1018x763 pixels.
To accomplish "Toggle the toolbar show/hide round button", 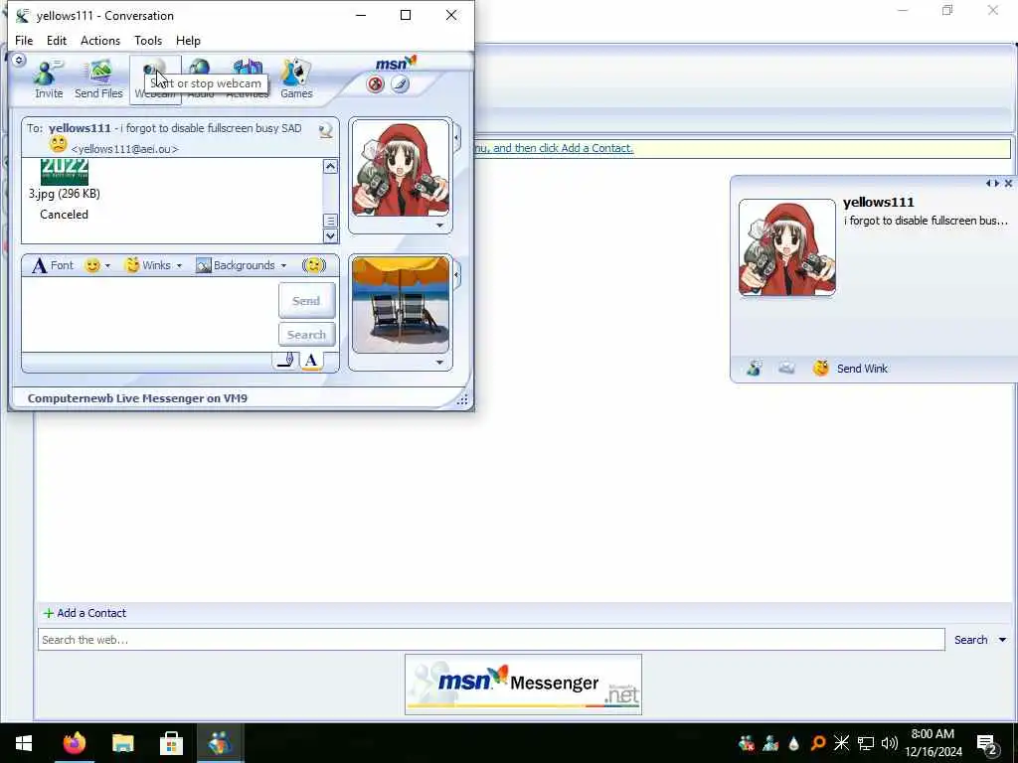I will click(x=19, y=61).
